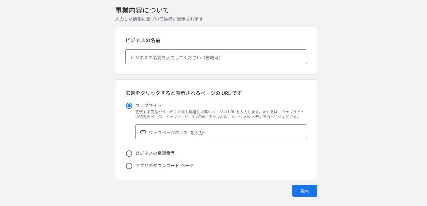Select the ウェブサイト radio button
This screenshot has height=206, width=427.
coord(129,106)
